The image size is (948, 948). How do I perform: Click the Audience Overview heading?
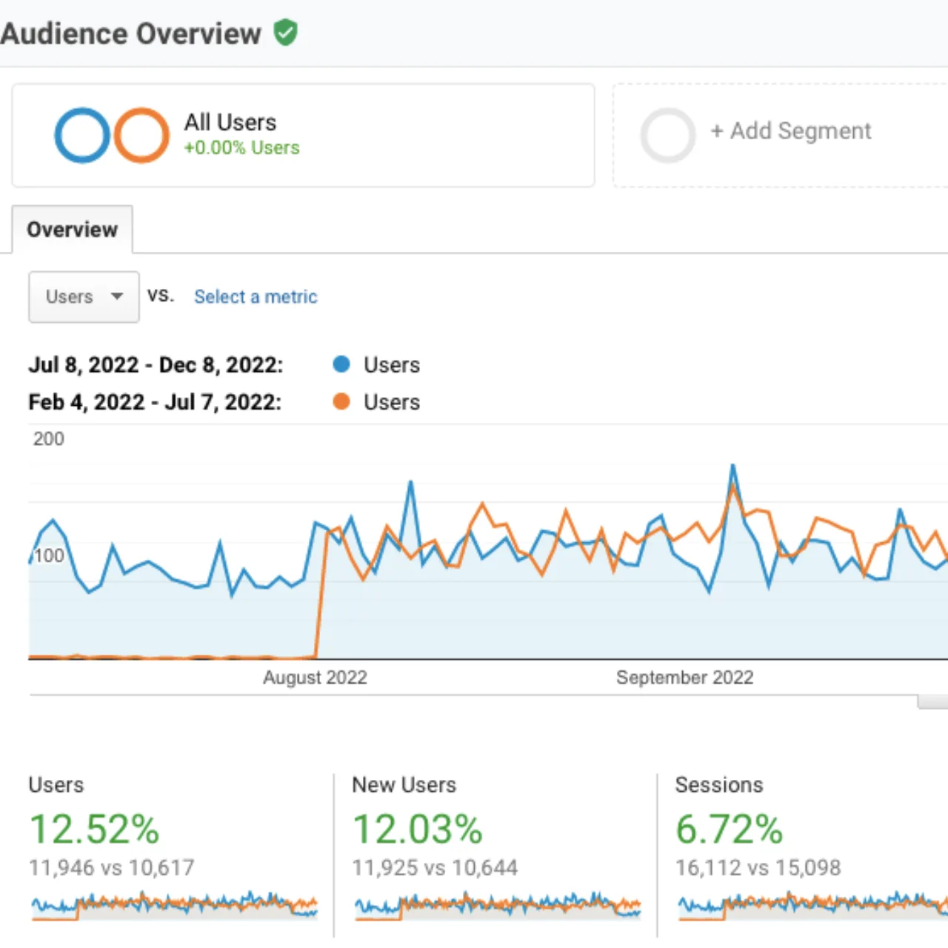click(130, 34)
